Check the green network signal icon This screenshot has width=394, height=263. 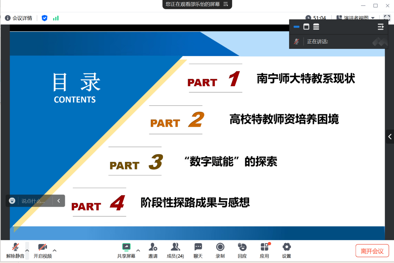[x=56, y=18]
